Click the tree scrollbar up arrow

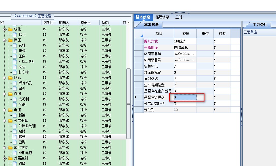[x=129, y=22]
